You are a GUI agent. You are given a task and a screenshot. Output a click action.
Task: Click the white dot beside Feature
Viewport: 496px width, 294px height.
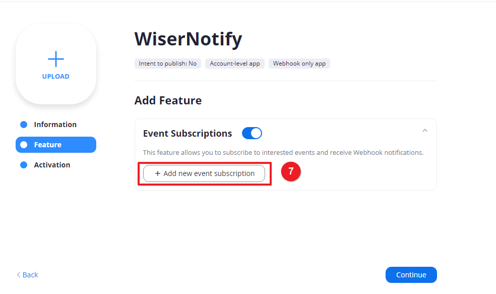coord(23,145)
